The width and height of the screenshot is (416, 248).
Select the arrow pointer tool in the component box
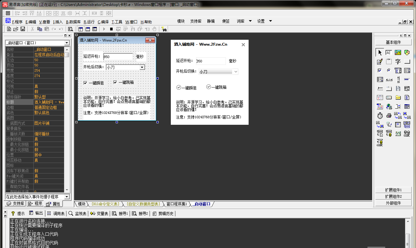380,52
